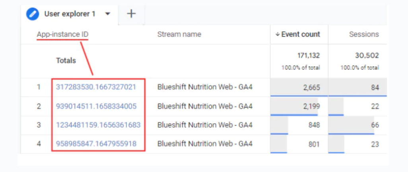Click row number 3
408x172 pixels.
pyautogui.click(x=39, y=125)
